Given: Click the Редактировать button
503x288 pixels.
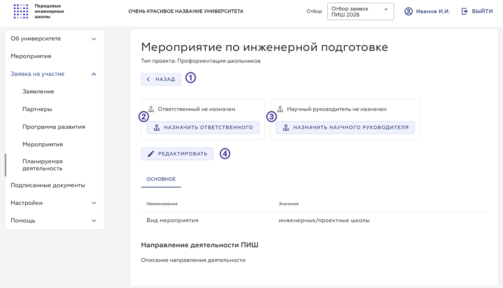Looking at the screenshot, I should coord(177,154).
